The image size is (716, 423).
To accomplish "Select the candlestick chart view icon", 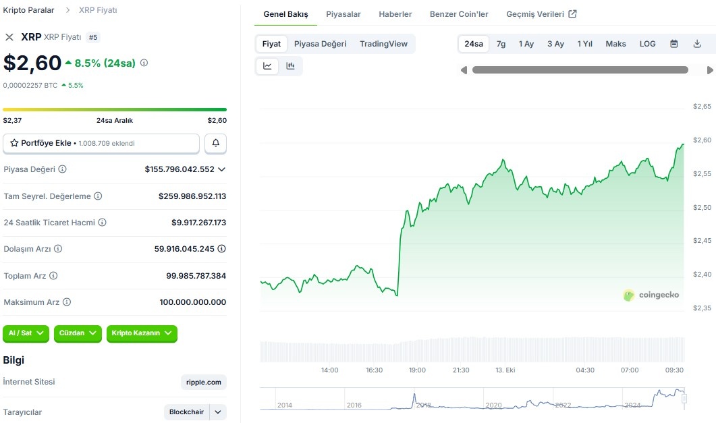I will 290,65.
